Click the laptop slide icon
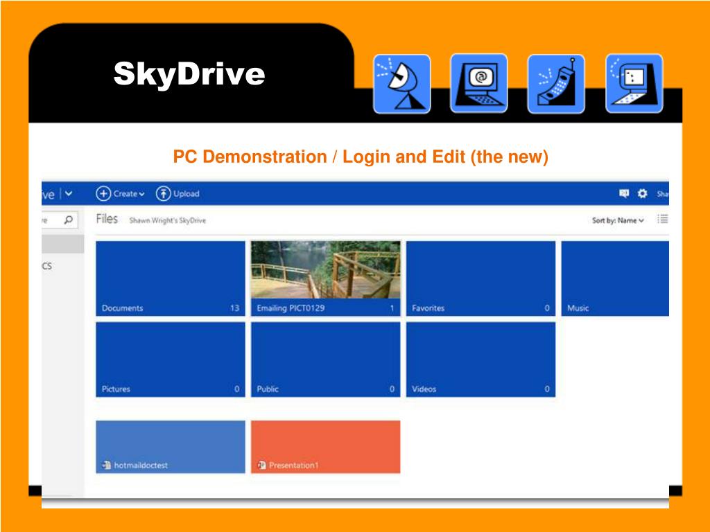710x532 pixels. point(634,83)
